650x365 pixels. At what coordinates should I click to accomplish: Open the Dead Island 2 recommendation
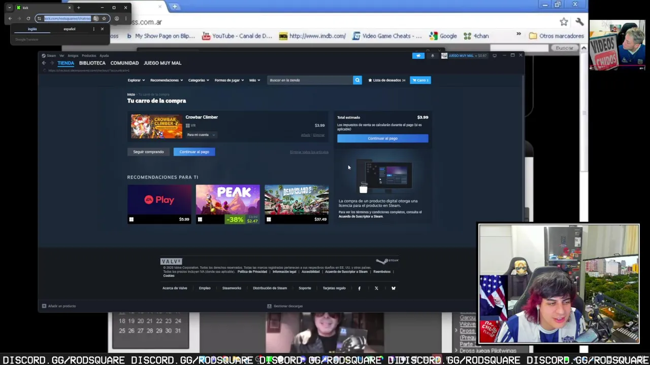click(297, 204)
